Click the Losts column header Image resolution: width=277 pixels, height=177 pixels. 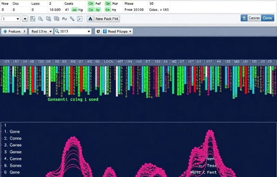click(x=35, y=3)
